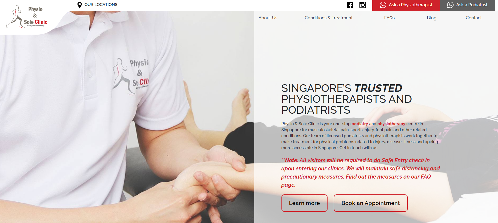Select the Ask a Physiotherapist button
The height and width of the screenshot is (223, 498).
click(406, 5)
